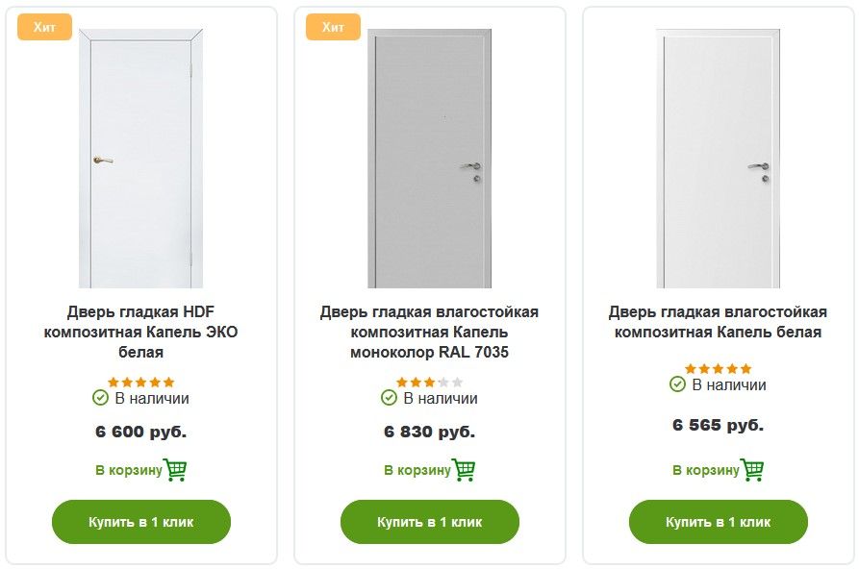Click В корзину text for 6 565 руб. door
Screen dimensions: 859x569
pos(705,471)
